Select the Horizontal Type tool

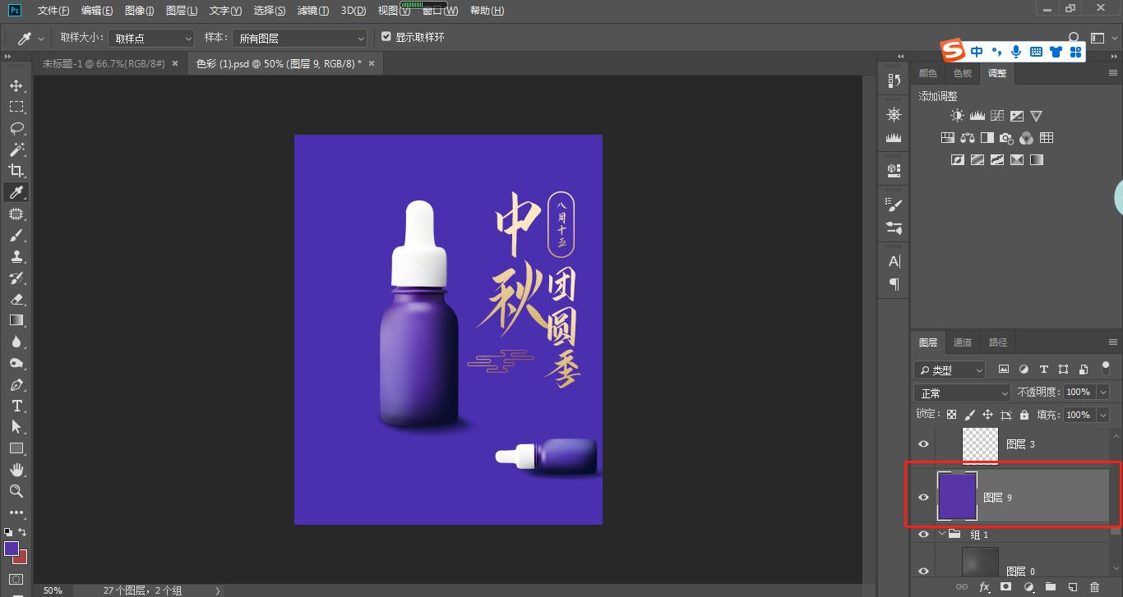(16, 405)
